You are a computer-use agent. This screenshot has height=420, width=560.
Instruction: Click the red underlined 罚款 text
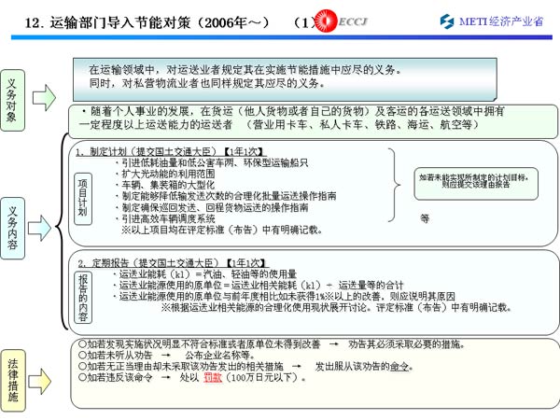coord(213,377)
